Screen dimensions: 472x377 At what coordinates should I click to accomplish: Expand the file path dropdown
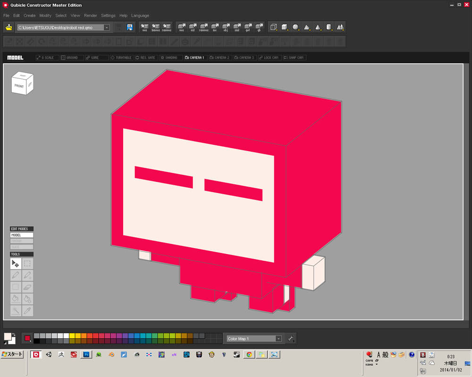[107, 28]
